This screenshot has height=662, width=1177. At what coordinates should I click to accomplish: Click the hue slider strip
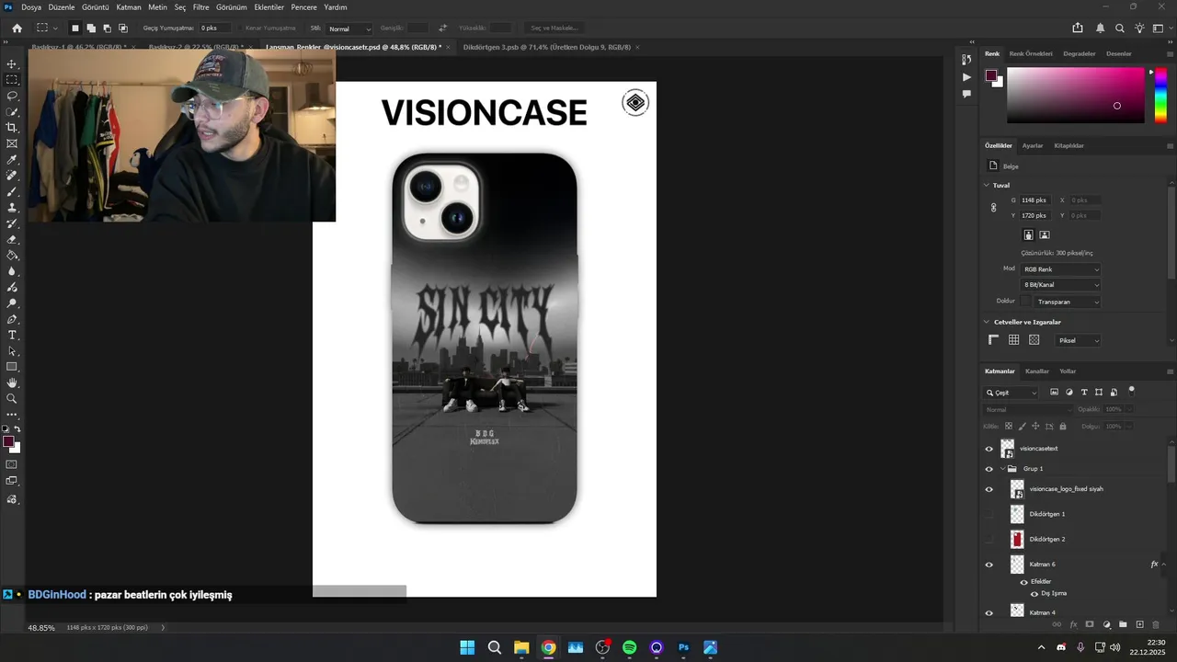(x=1160, y=95)
